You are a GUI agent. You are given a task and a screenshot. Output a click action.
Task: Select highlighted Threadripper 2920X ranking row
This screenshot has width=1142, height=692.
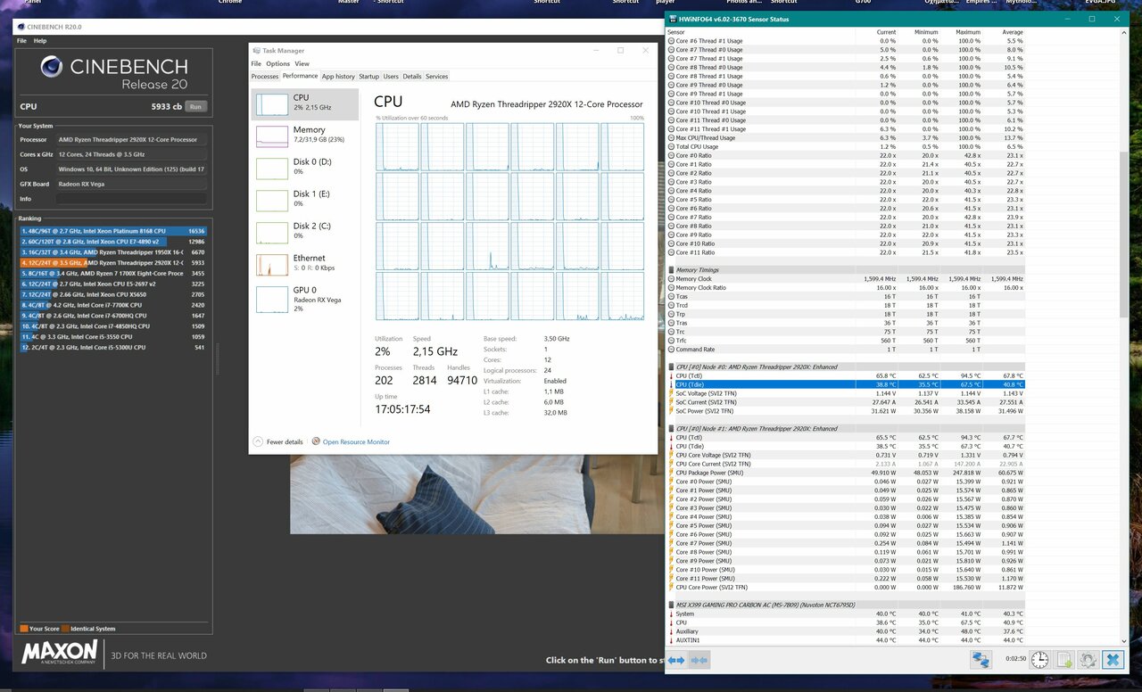coord(113,263)
